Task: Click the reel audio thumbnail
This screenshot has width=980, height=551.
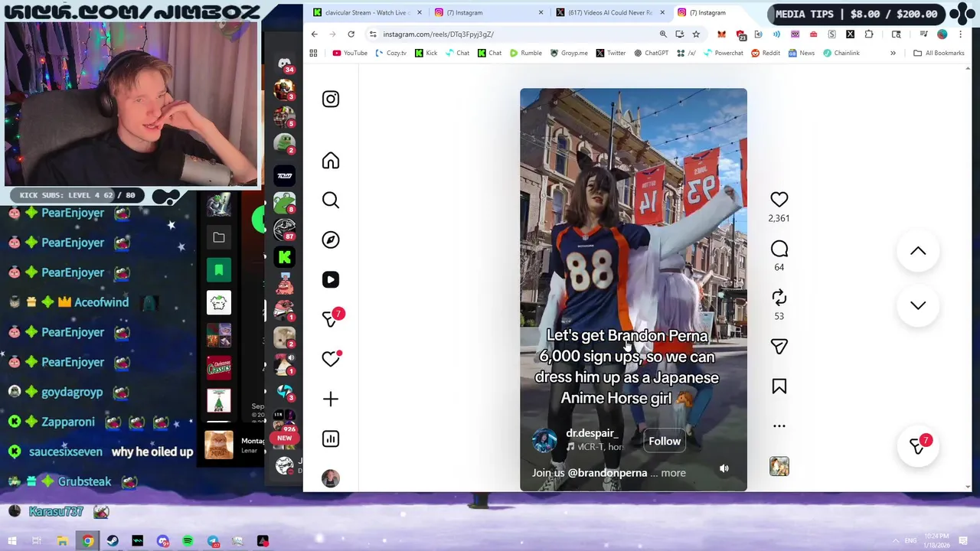Action: tap(779, 466)
